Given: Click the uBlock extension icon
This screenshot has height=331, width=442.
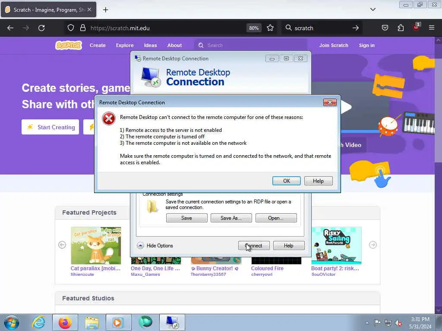Looking at the screenshot, I should click(x=417, y=27).
